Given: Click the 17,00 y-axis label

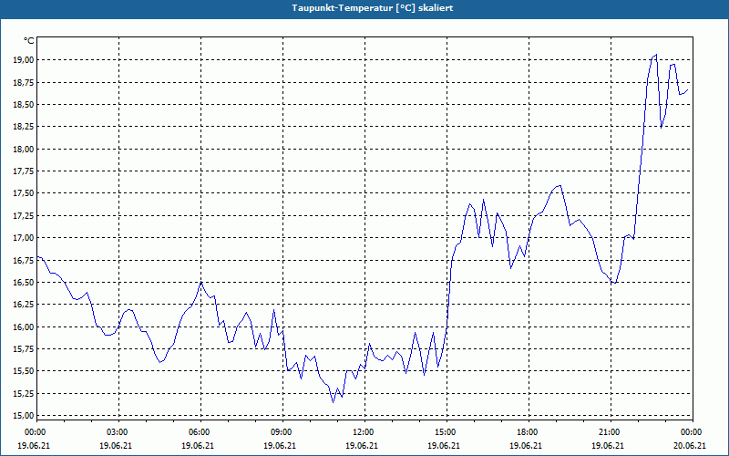Looking at the screenshot, I should 25,238.
